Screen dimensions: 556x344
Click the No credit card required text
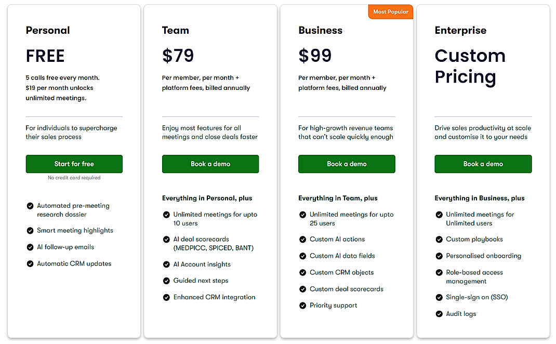pos(74,177)
